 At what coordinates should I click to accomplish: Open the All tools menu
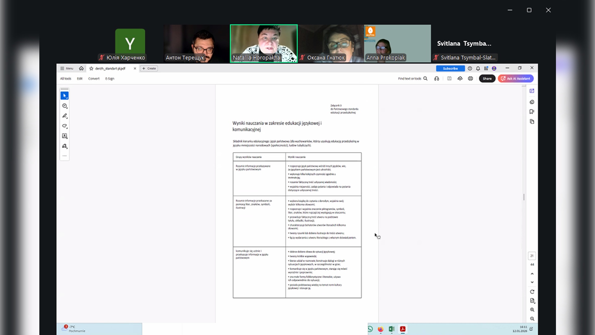click(x=66, y=78)
